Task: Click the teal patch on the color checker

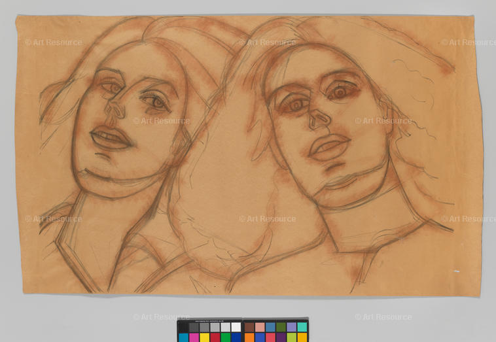Action: click(302, 327)
